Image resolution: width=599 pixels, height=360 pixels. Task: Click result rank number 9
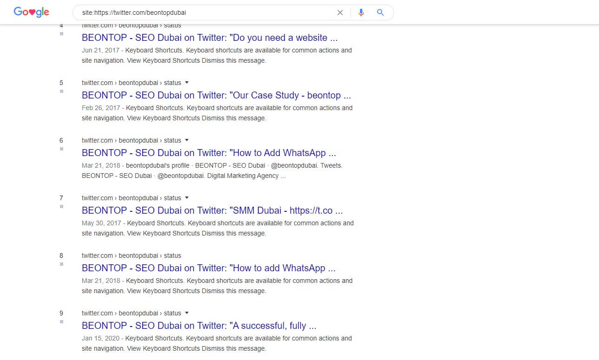pyautogui.click(x=61, y=313)
